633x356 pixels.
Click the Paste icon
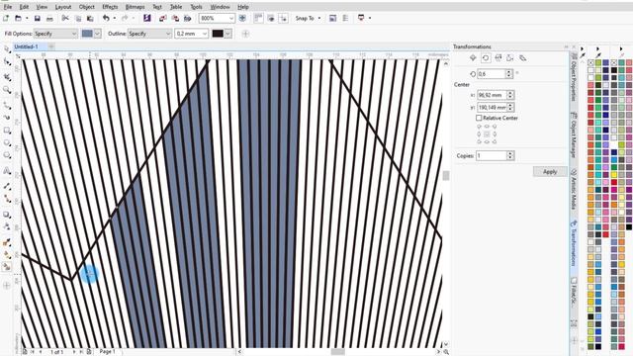pyautogui.click(x=90, y=18)
